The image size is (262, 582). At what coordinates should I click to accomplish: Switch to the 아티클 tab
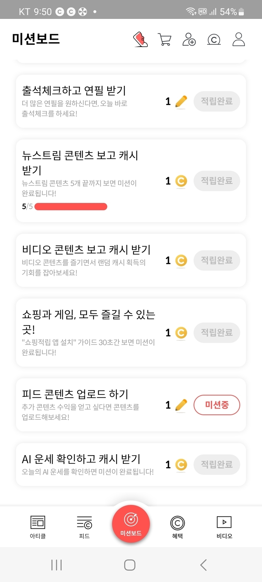pos(38,526)
